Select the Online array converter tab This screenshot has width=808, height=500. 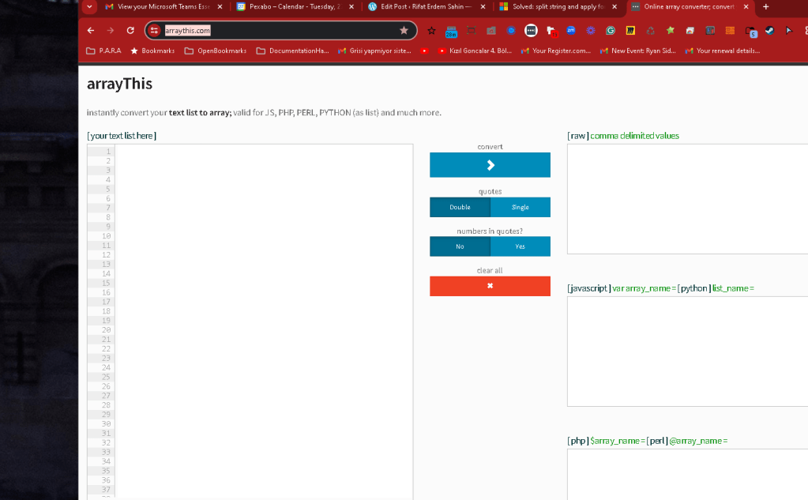(690, 6)
